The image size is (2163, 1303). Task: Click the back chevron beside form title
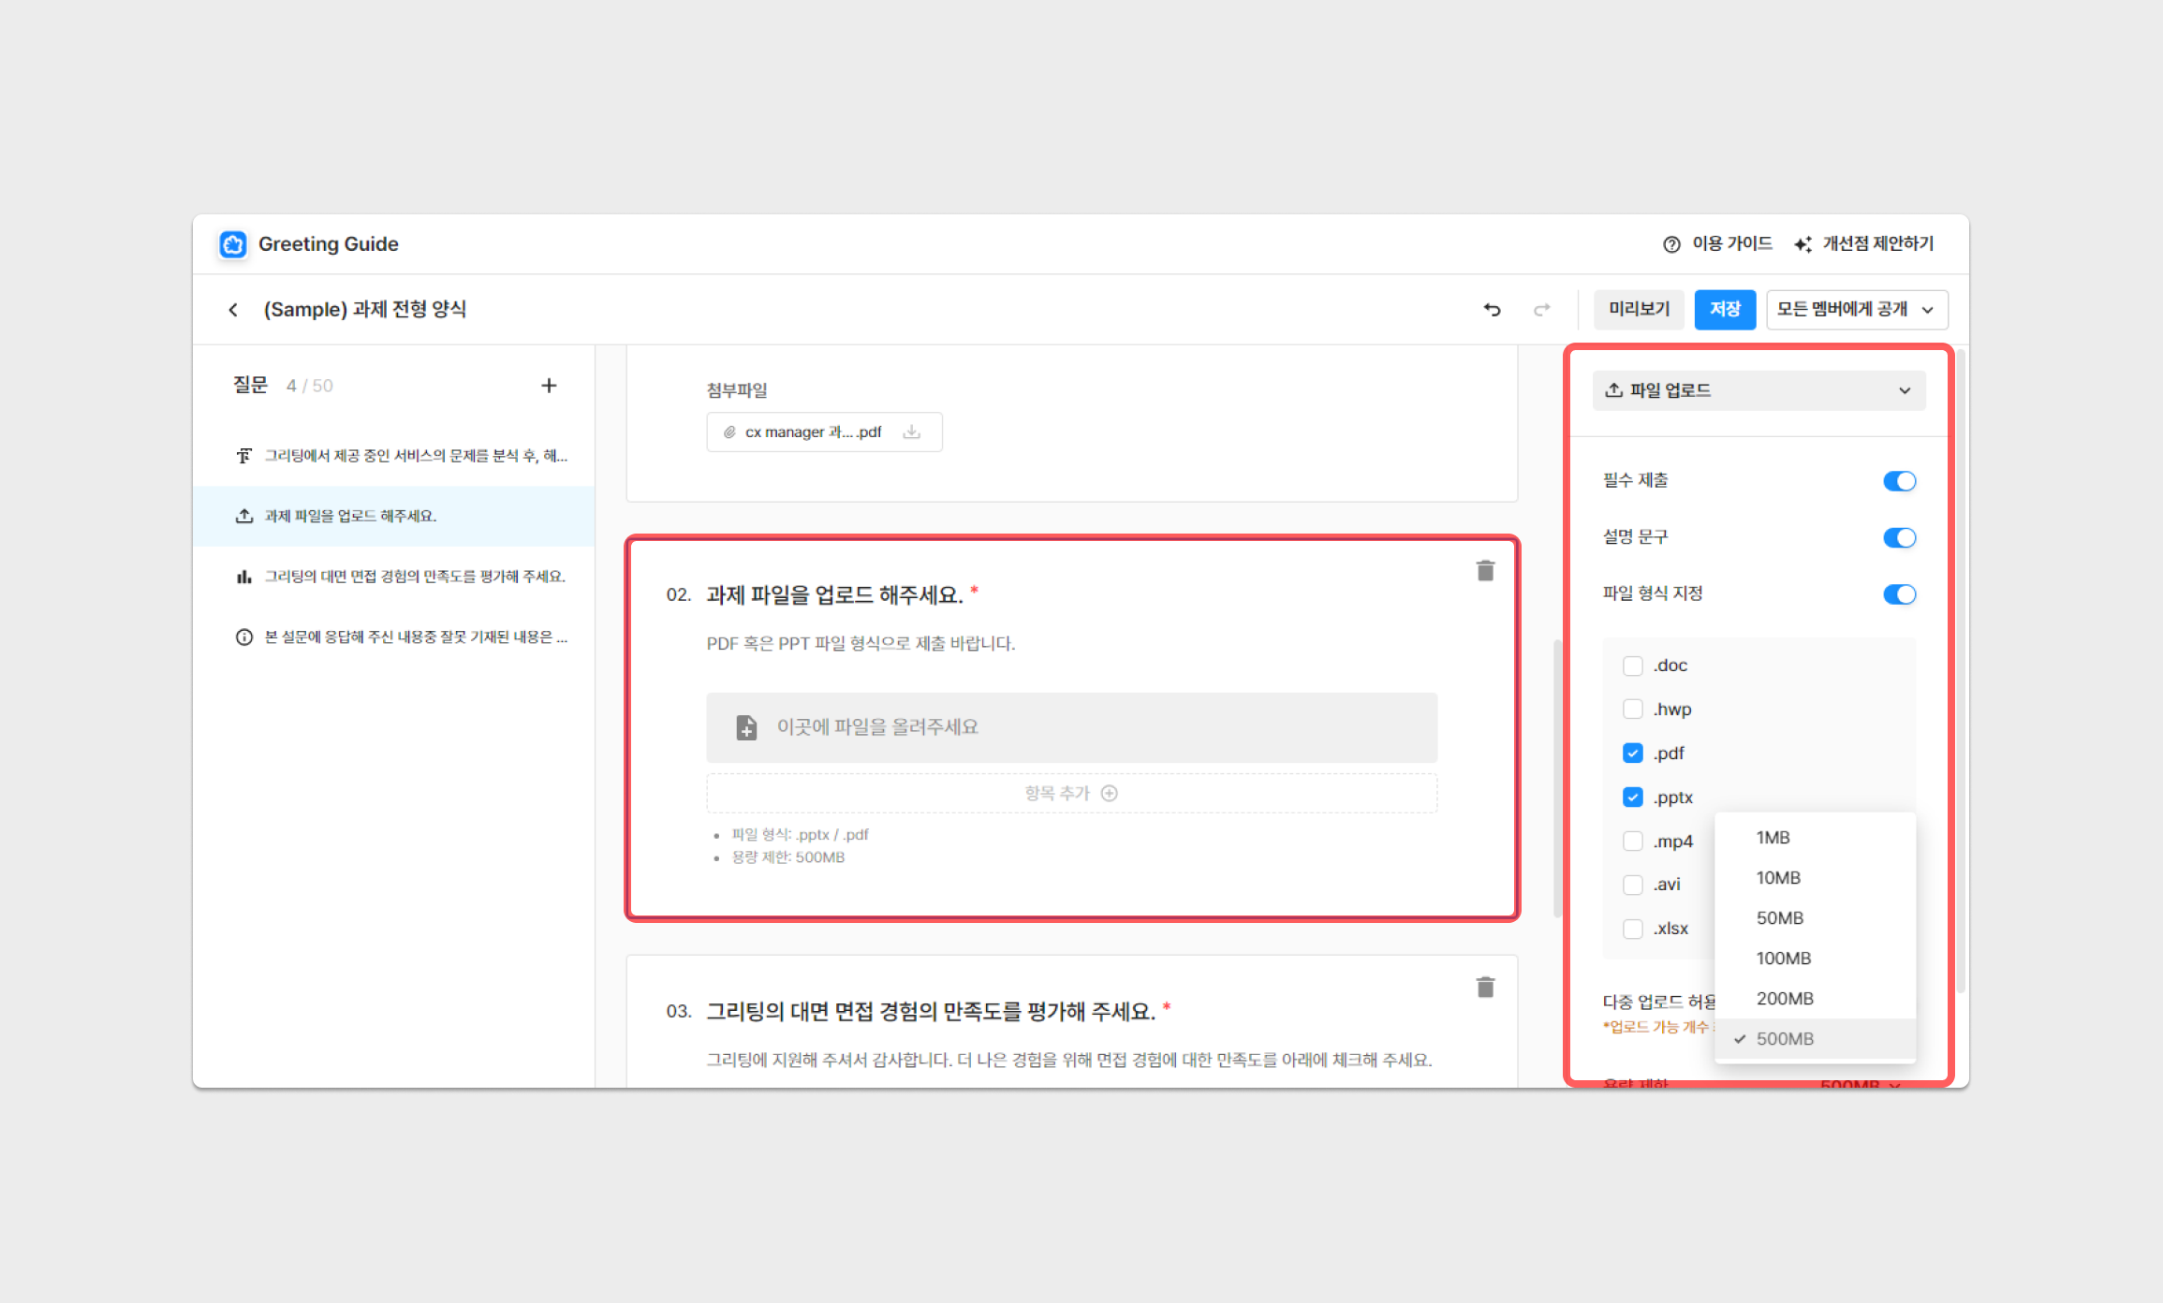233,310
